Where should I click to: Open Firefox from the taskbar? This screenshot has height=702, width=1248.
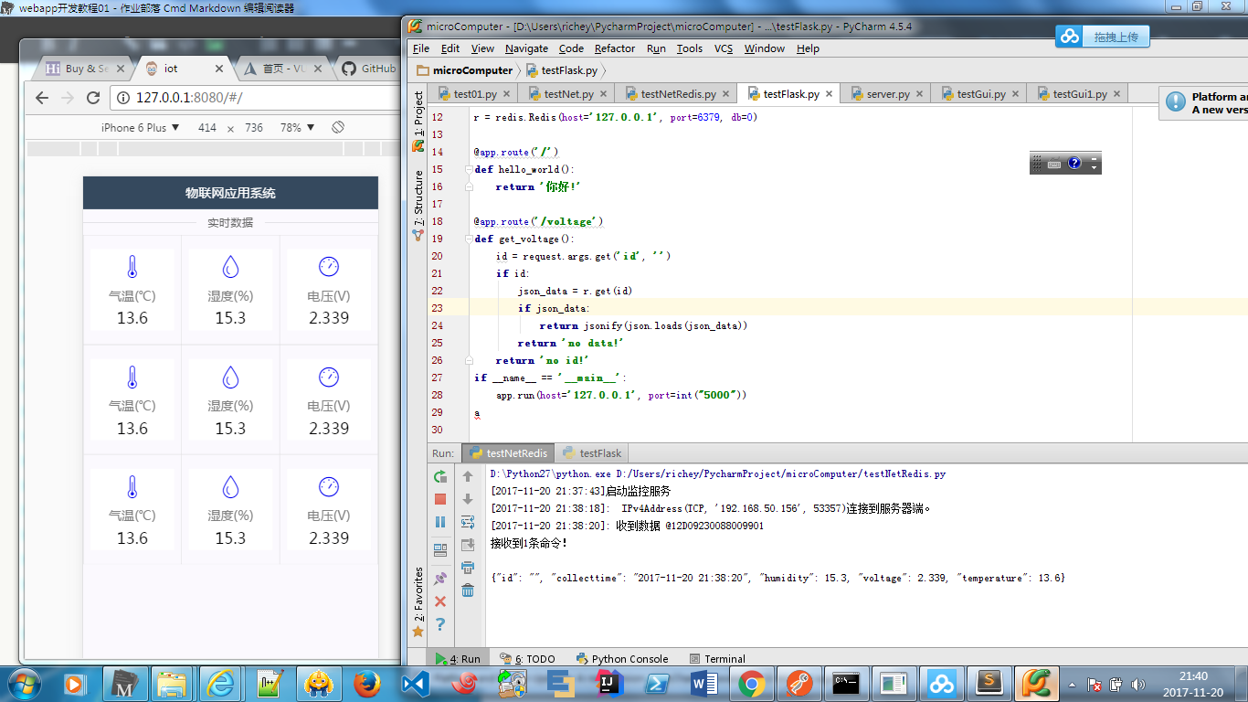pyautogui.click(x=367, y=683)
